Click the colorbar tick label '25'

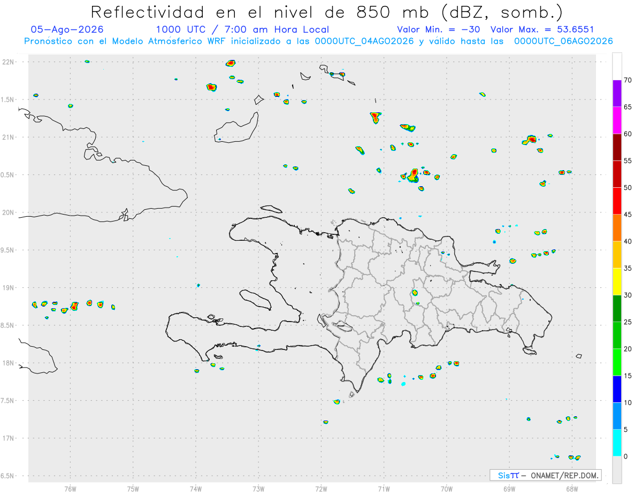click(628, 322)
